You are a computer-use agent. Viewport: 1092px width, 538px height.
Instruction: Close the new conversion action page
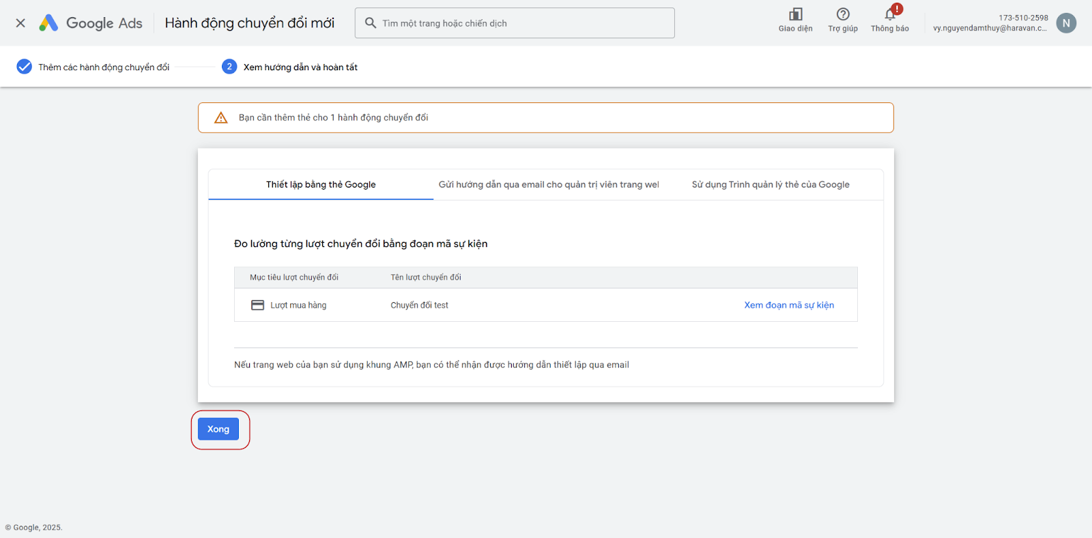(x=20, y=23)
